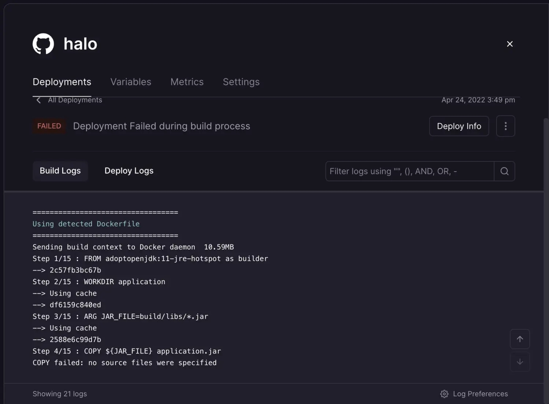The width and height of the screenshot is (549, 404).
Task: Open the three-dot deployment options menu
Action: 505,126
